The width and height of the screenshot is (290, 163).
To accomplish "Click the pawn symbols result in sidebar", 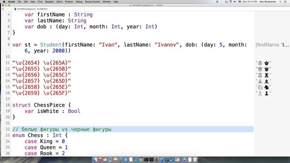I will [x=263, y=93].
